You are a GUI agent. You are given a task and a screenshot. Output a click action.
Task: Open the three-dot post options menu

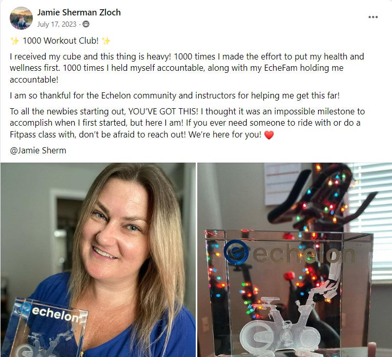[373, 17]
